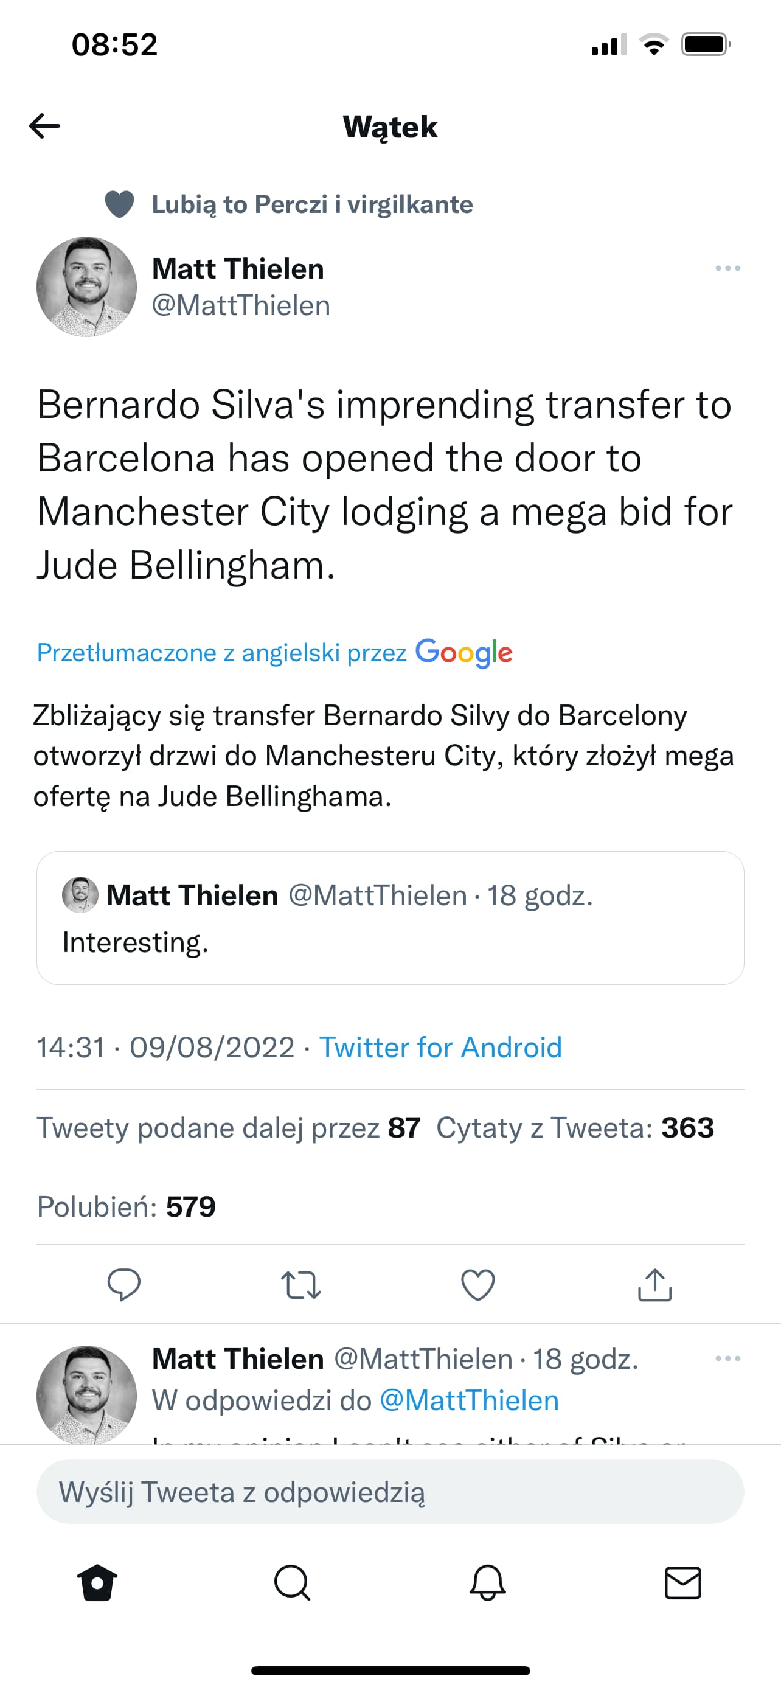The height and width of the screenshot is (1690, 781).
Task: Like the tweet with heart icon
Action: 478,1285
